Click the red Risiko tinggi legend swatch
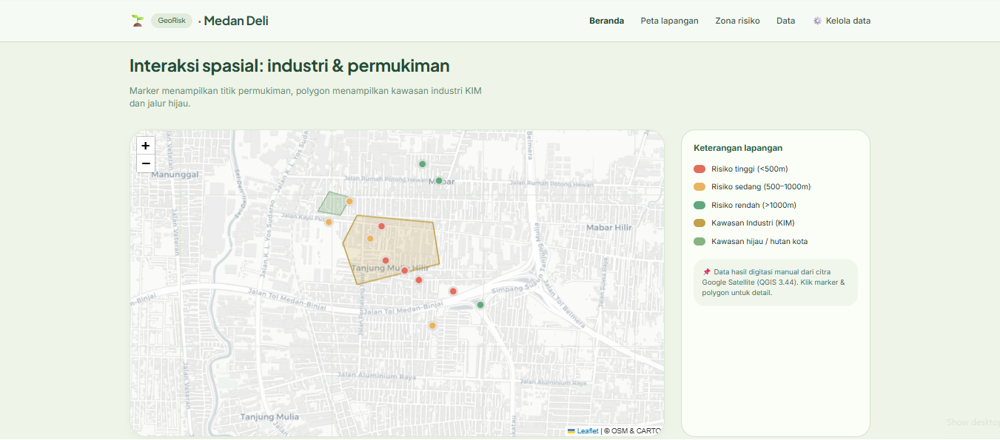This screenshot has height=440, width=1000. coord(699,169)
